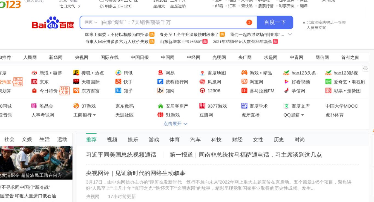Image resolution: width=374 pixels, height=202 pixels.
Task: Open site grid settings gear
Action: pos(365,68)
